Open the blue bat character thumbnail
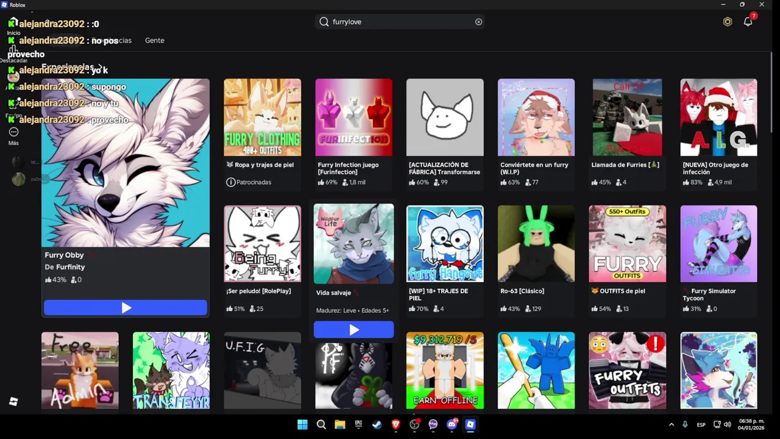Image resolution: width=780 pixels, height=439 pixels. (x=536, y=370)
